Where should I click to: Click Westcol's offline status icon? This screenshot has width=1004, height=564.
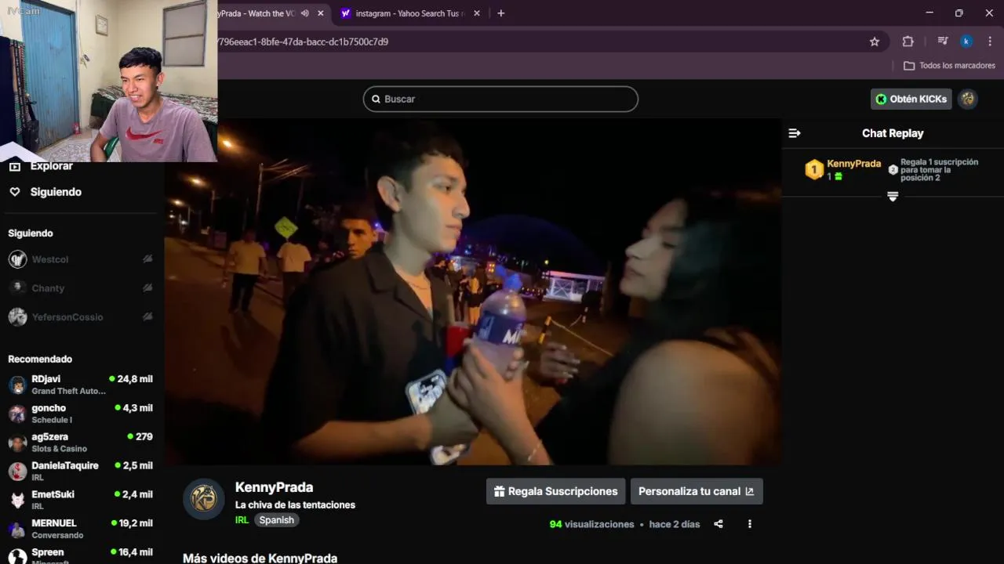pos(147,259)
